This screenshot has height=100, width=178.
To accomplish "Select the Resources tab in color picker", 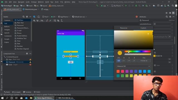I will (123, 28).
